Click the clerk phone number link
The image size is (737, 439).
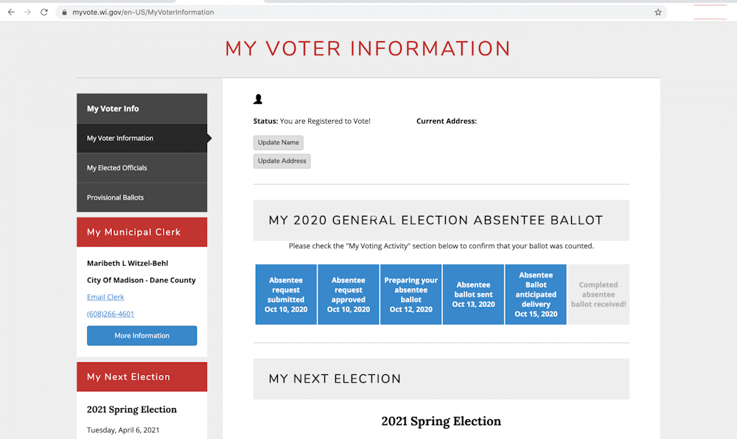tap(111, 314)
